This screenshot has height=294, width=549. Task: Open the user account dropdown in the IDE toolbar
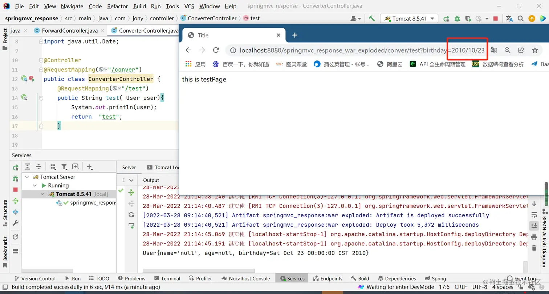coord(355,18)
